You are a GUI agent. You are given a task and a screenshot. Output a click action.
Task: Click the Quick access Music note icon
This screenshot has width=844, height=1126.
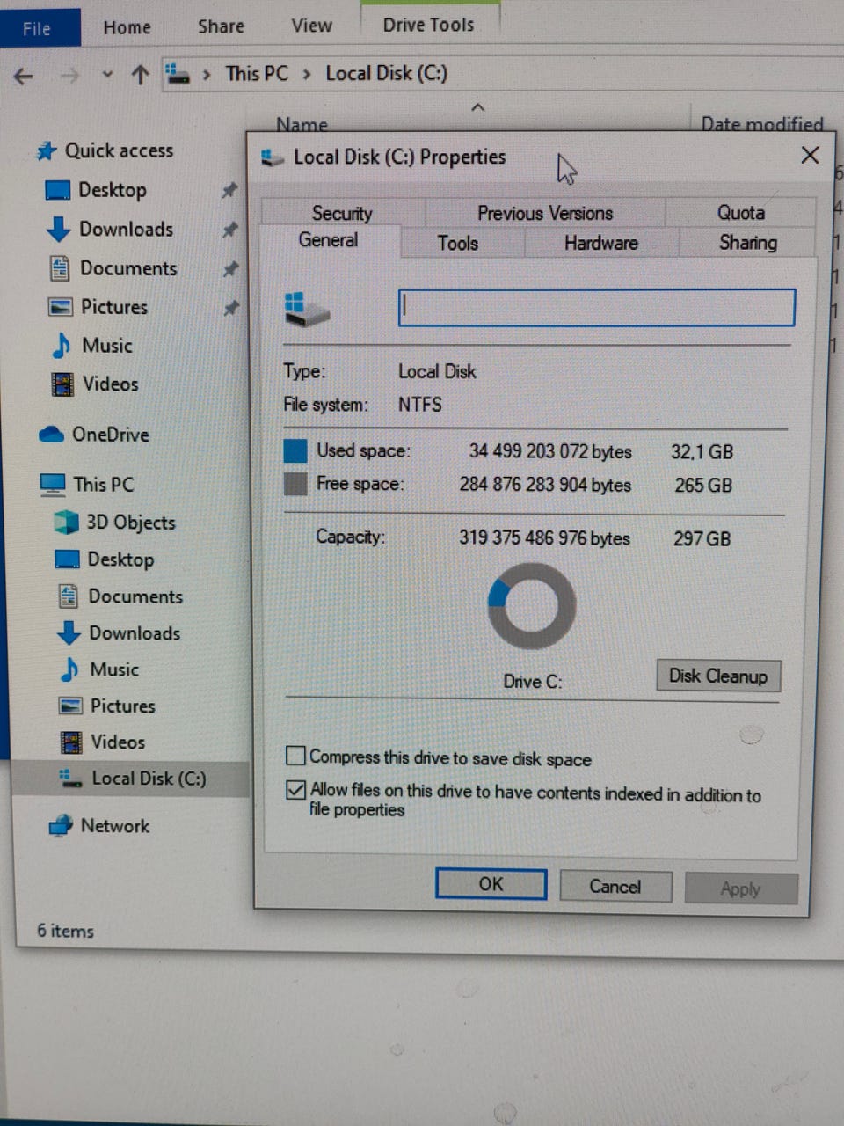click(61, 346)
